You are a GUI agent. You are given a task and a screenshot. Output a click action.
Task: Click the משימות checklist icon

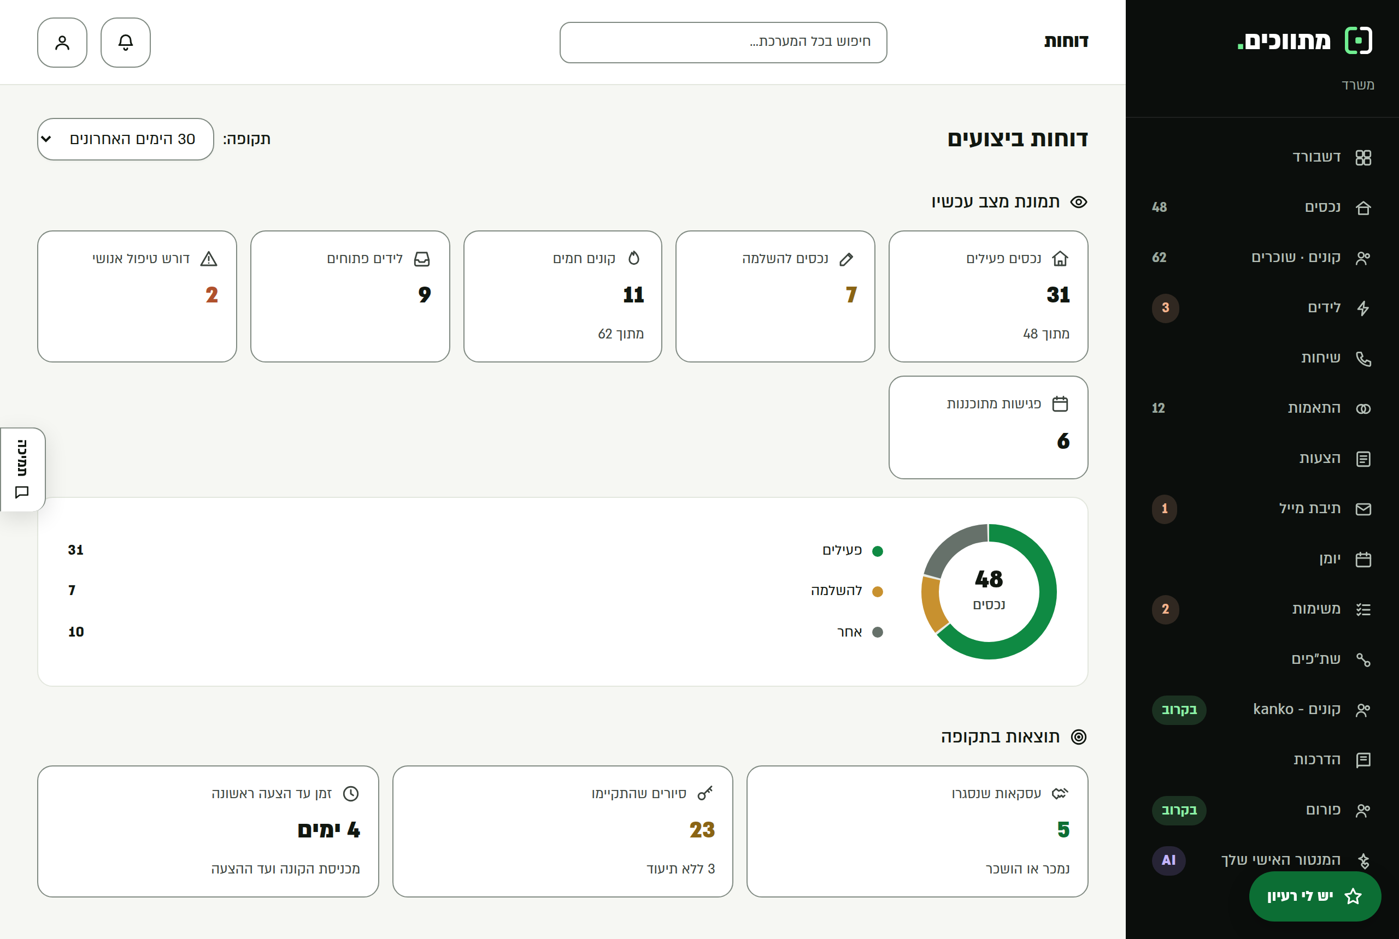[x=1363, y=610]
